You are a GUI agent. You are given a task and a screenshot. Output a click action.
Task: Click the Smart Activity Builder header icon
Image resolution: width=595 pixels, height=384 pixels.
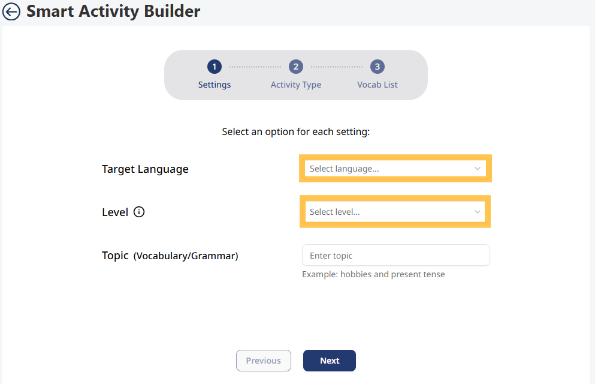(11, 11)
